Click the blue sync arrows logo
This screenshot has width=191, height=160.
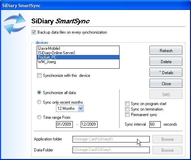coord(15,24)
